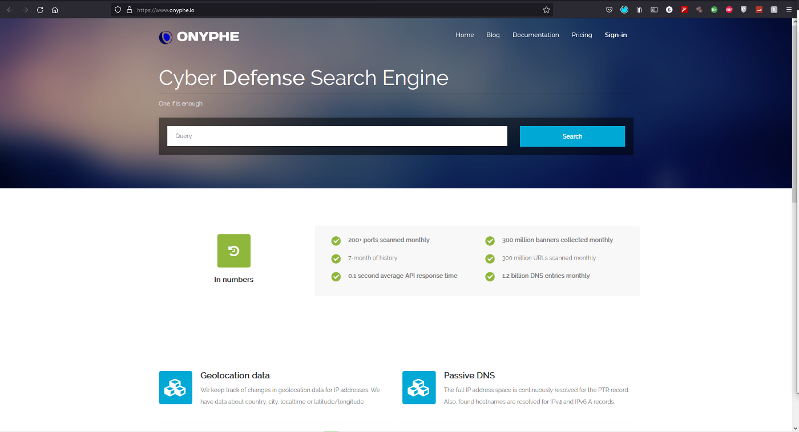The width and height of the screenshot is (799, 432).
Task: Open the Sign-in nav link
Action: (616, 35)
